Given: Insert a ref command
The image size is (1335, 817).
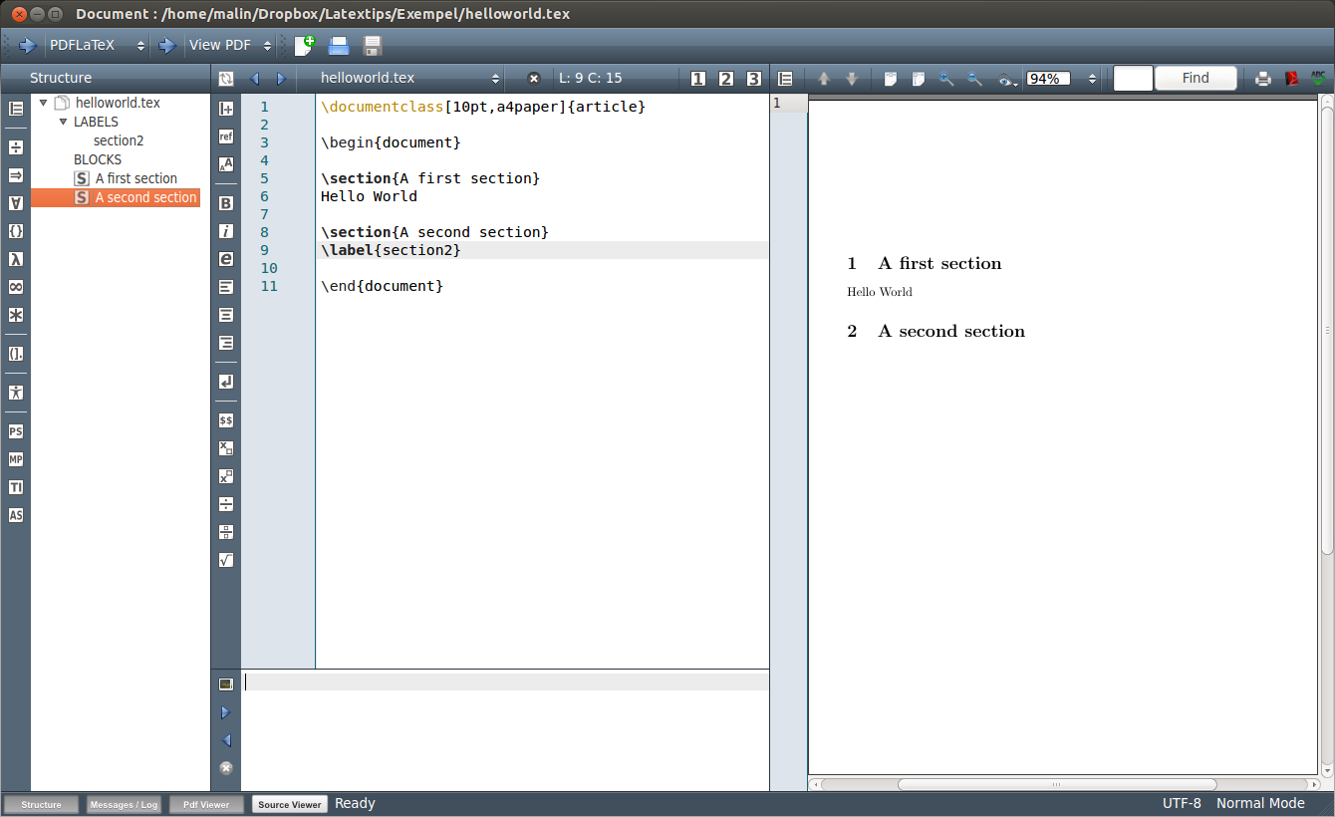Looking at the screenshot, I should click(226, 136).
